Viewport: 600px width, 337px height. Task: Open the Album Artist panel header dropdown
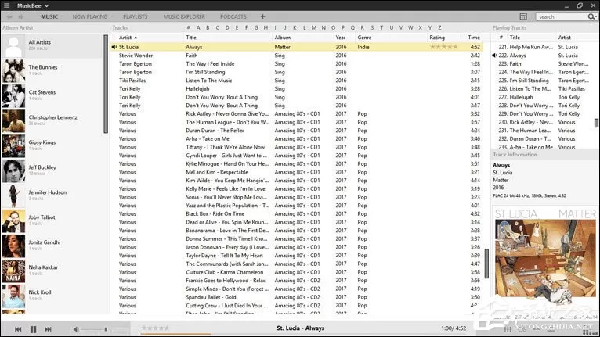pos(18,28)
